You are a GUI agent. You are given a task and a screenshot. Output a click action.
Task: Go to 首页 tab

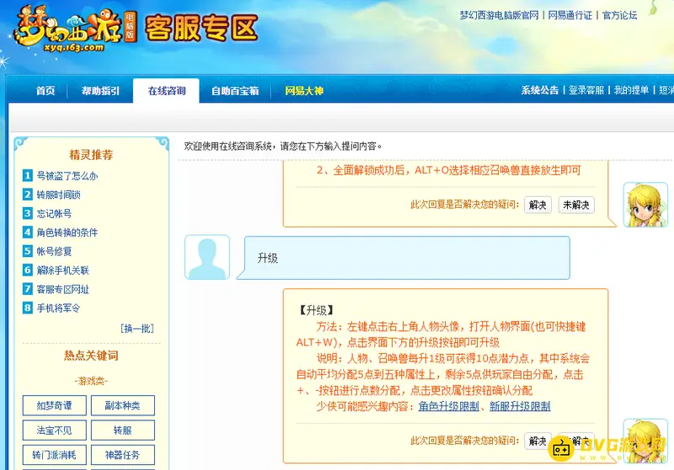(45, 91)
